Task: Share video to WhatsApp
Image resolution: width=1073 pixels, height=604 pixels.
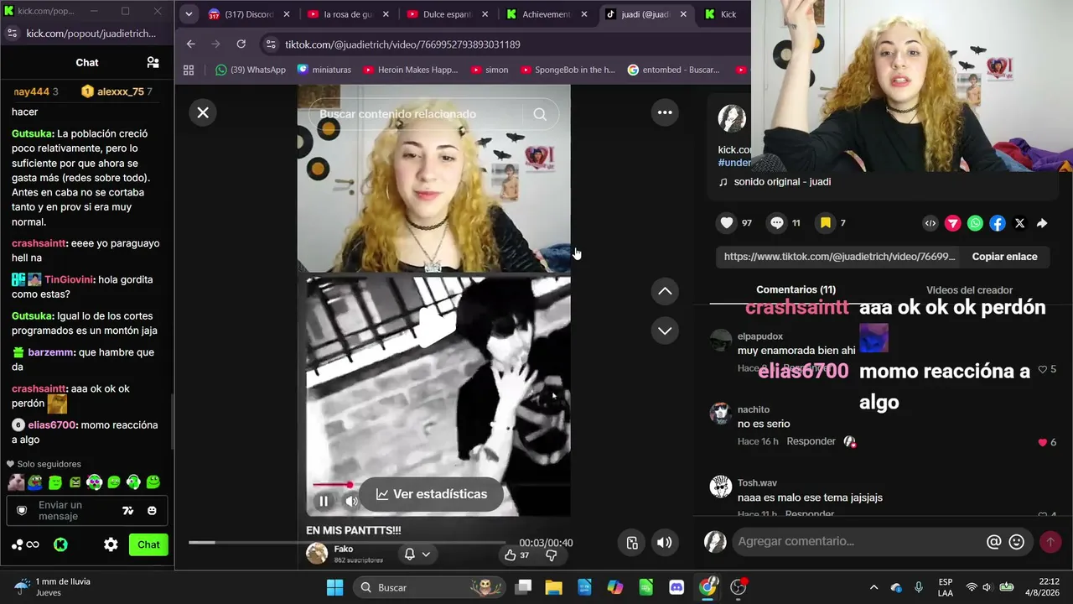Action: click(975, 223)
